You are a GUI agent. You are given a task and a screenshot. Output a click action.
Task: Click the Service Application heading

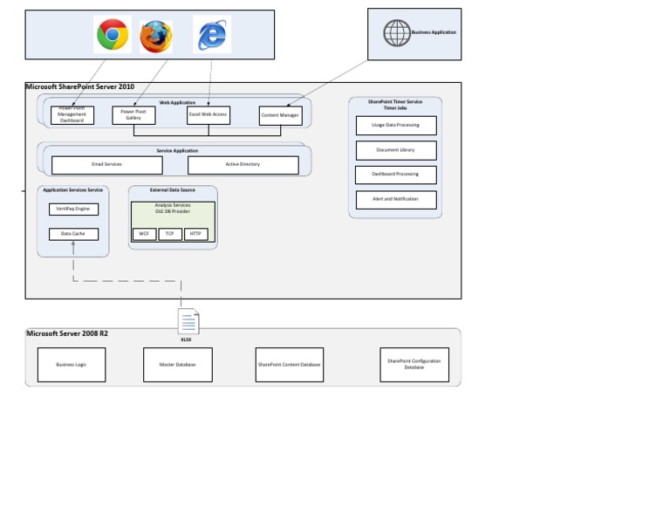177,151
